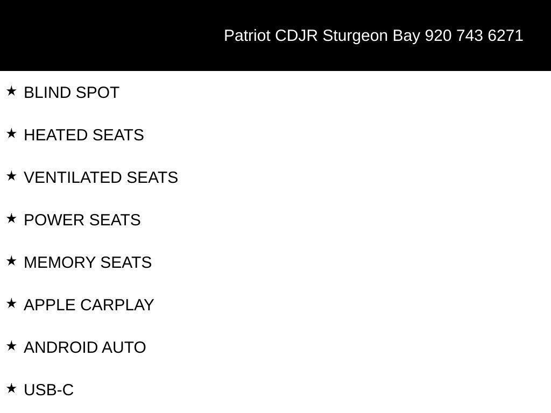Select the VENTILATED SEATS feature text
Viewport: 551px width, 413px height.
[x=101, y=177]
